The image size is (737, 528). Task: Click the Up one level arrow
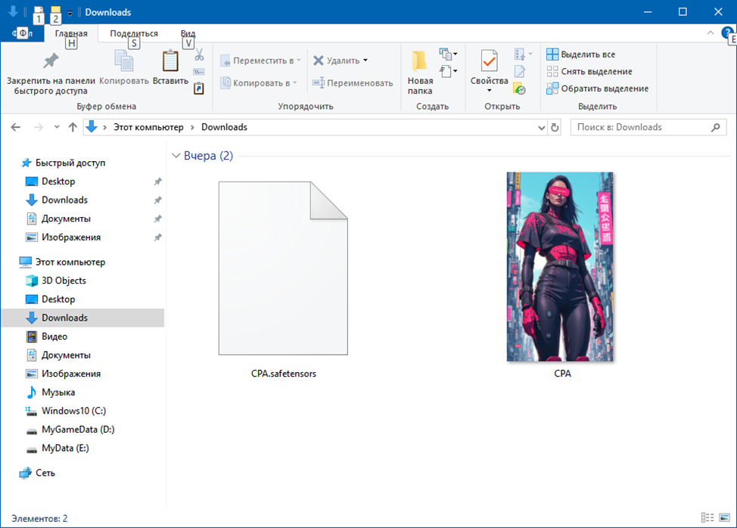tap(73, 127)
